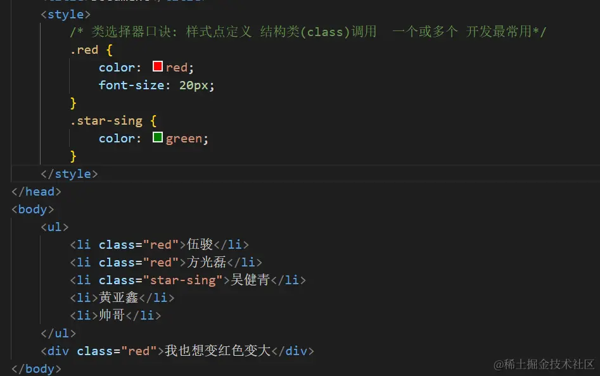Image resolution: width=600 pixels, height=376 pixels.
Task: Click the list item text 帅哥
Action: [x=112, y=315]
